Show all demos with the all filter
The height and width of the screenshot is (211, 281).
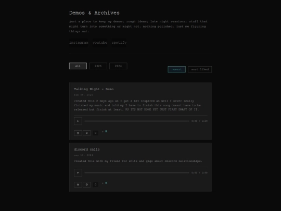(x=78, y=66)
